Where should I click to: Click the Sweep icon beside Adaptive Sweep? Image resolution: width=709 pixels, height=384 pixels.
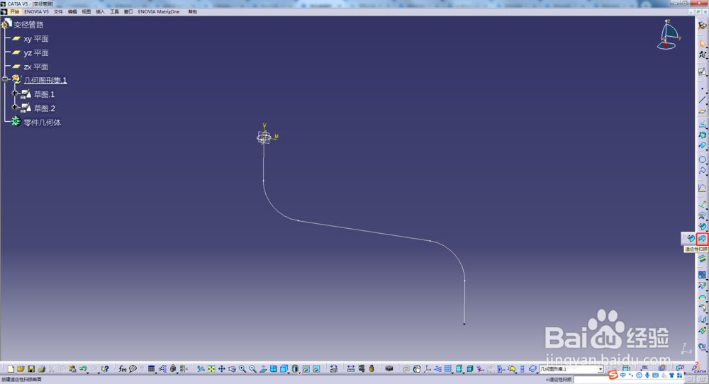point(691,239)
